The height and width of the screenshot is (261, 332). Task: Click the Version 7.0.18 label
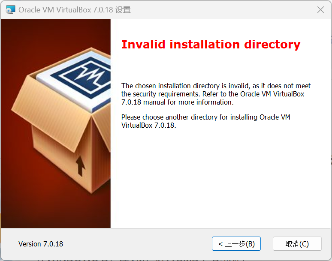(x=41, y=244)
